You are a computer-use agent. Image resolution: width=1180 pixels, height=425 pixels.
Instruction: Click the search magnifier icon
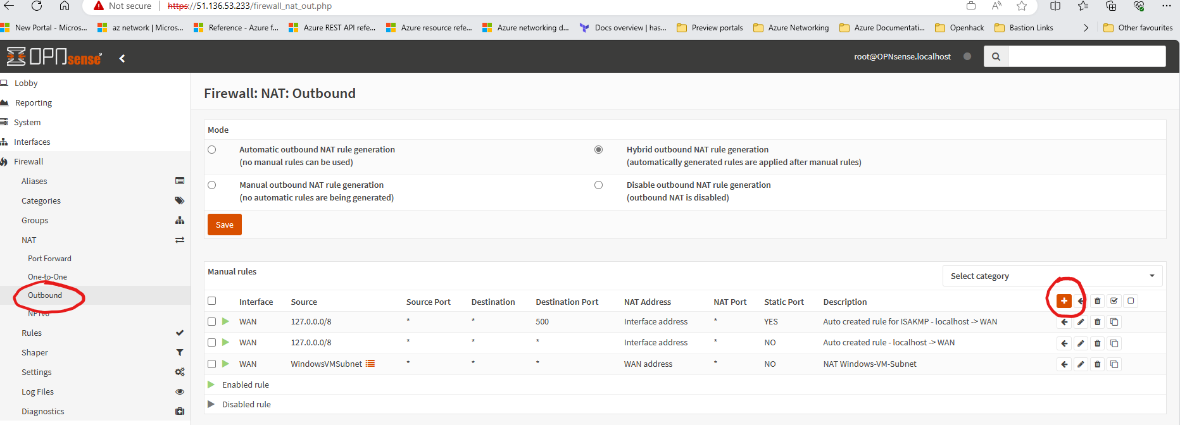(x=996, y=56)
